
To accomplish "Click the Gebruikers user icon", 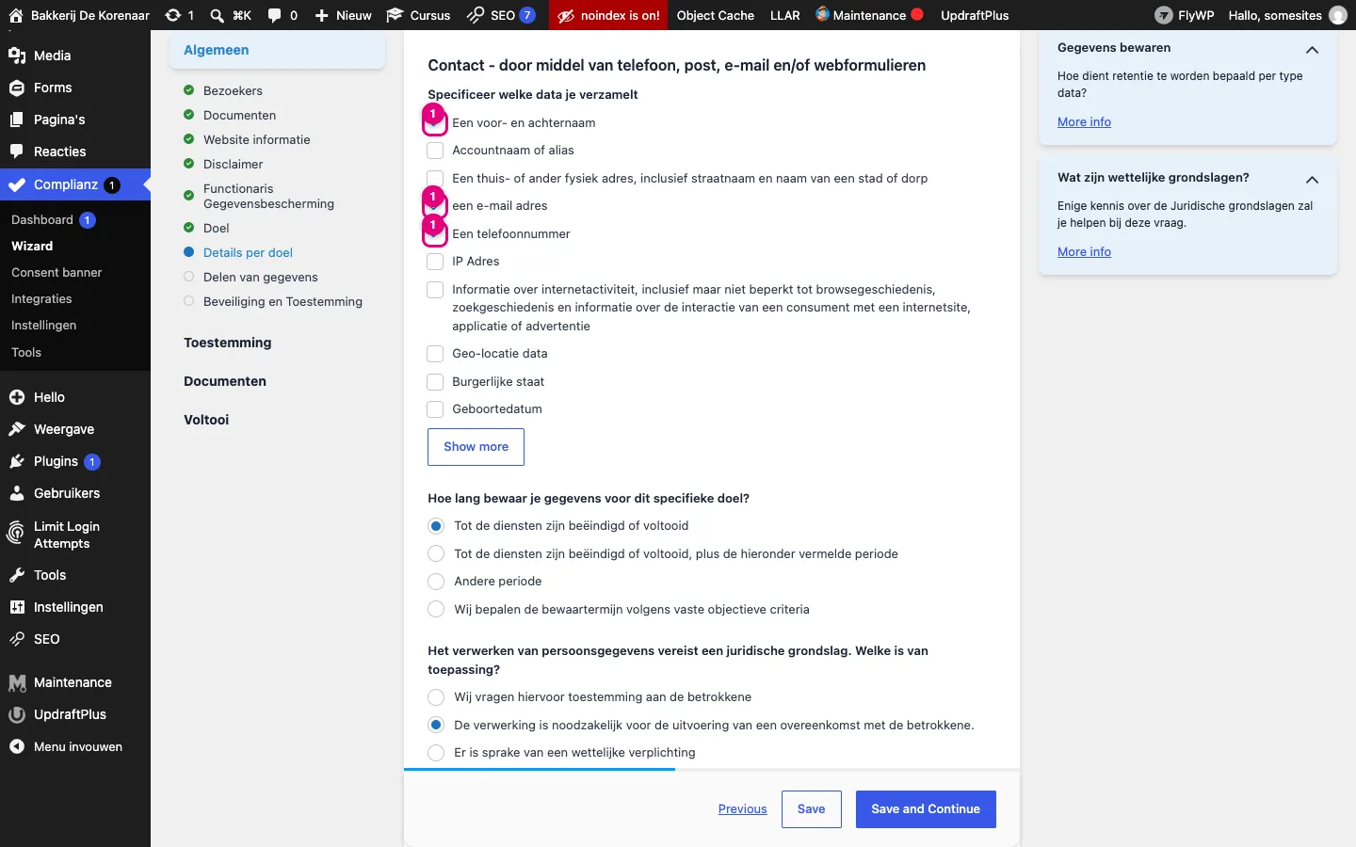I will point(17,493).
